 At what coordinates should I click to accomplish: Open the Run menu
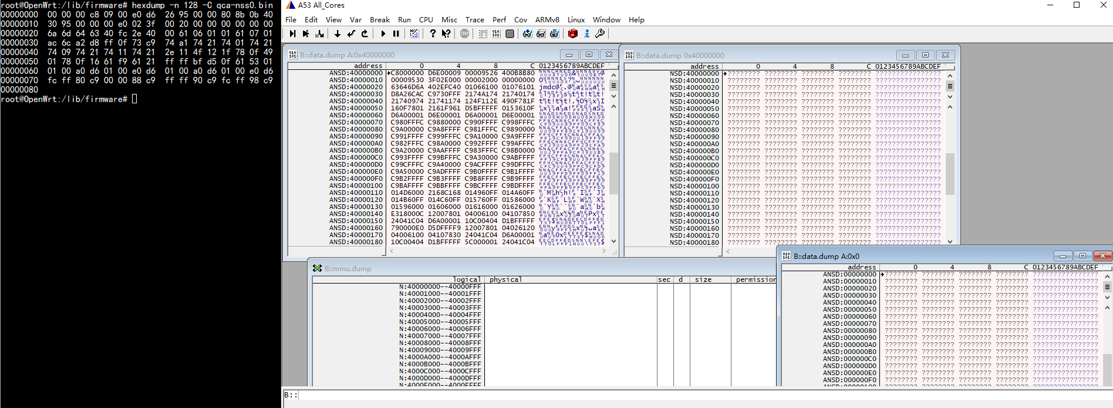(404, 19)
